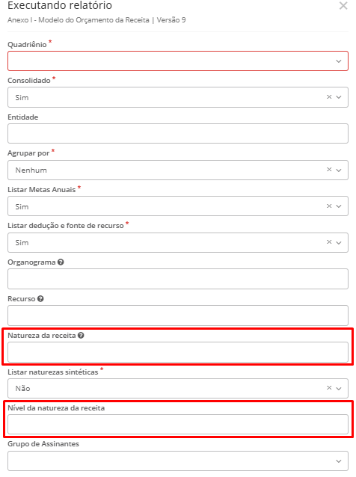Click the Entidade input field
The height and width of the screenshot is (477, 356).
click(178, 134)
